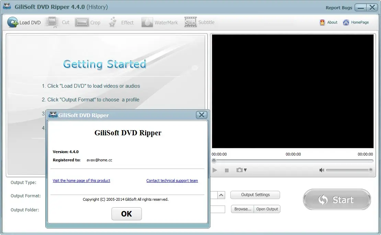
Task: Click the About dialog title bar logo
Action: (53, 114)
